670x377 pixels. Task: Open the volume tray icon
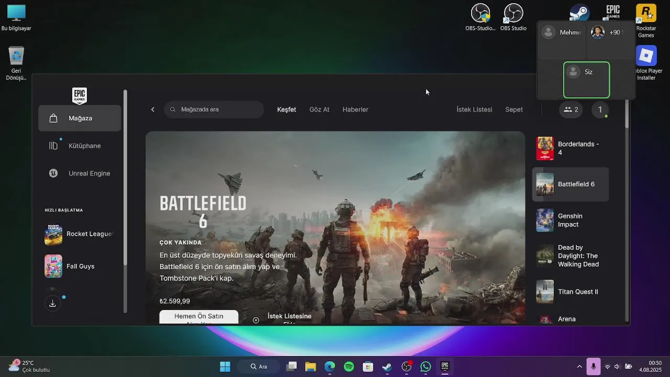click(617, 367)
